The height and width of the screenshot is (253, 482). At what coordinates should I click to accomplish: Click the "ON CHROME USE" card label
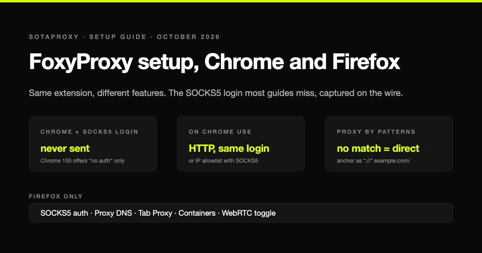[220, 132]
